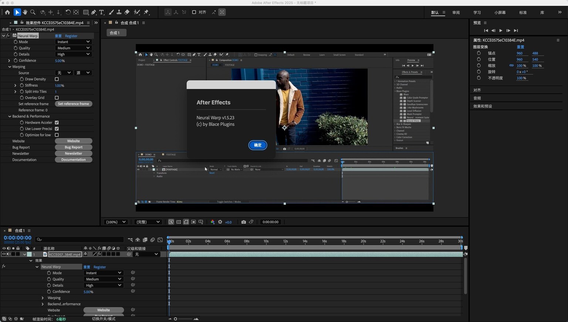Open the Quality dropdown in effect controls
Image resolution: width=568 pixels, height=322 pixels.
(73, 48)
